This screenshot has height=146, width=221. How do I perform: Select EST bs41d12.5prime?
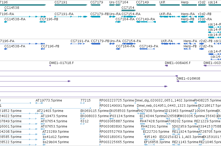pos(44,139)
